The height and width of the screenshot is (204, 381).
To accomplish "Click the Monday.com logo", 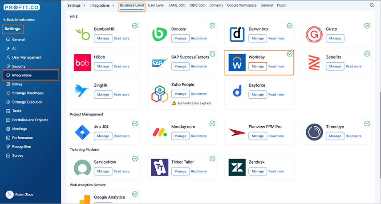I will point(160,132).
